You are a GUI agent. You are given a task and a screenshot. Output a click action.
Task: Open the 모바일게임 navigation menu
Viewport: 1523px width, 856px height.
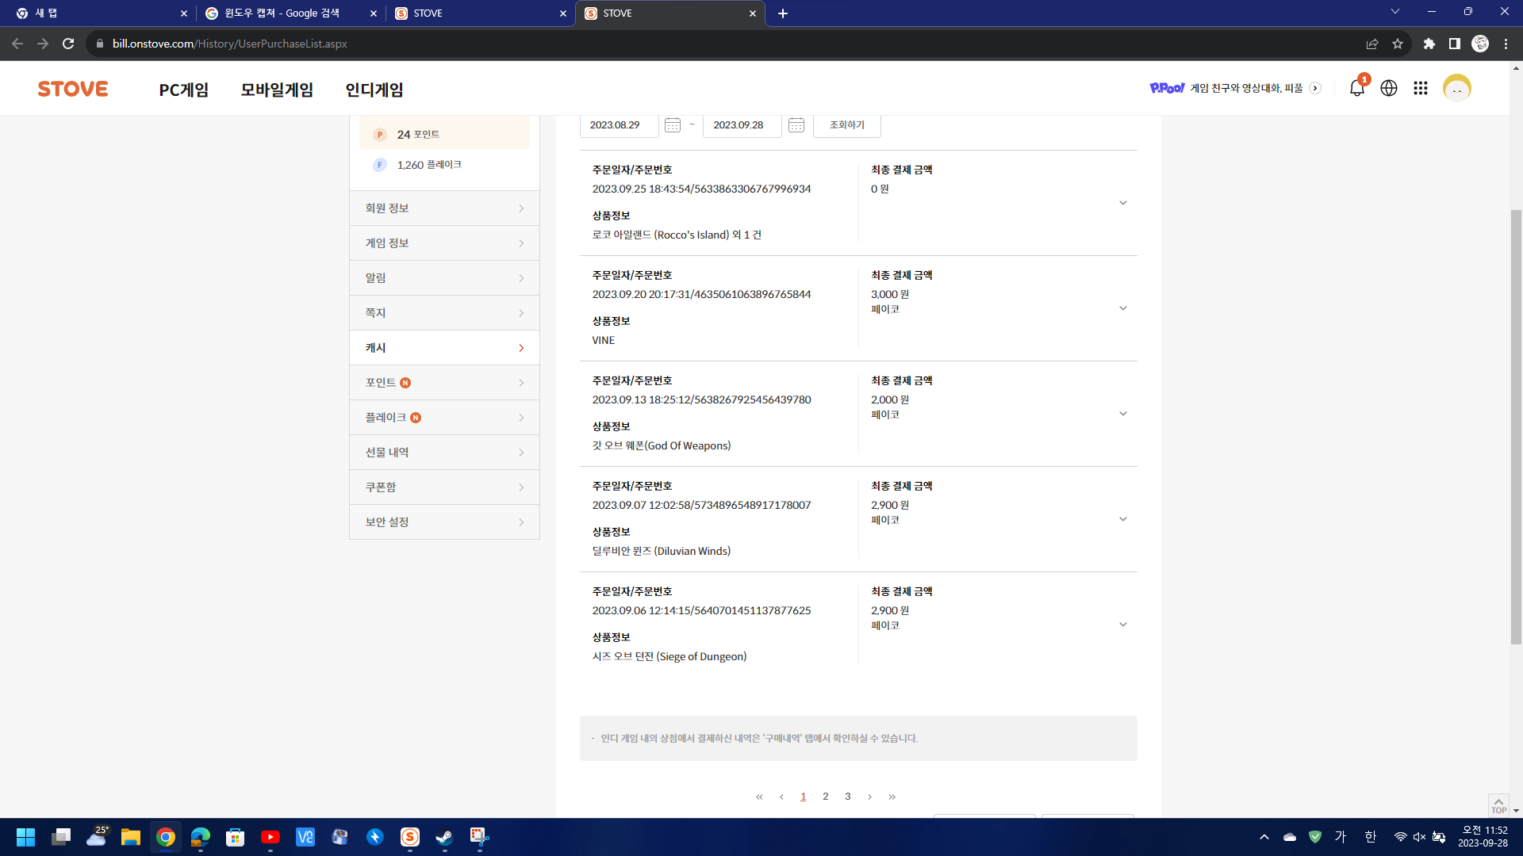point(277,90)
